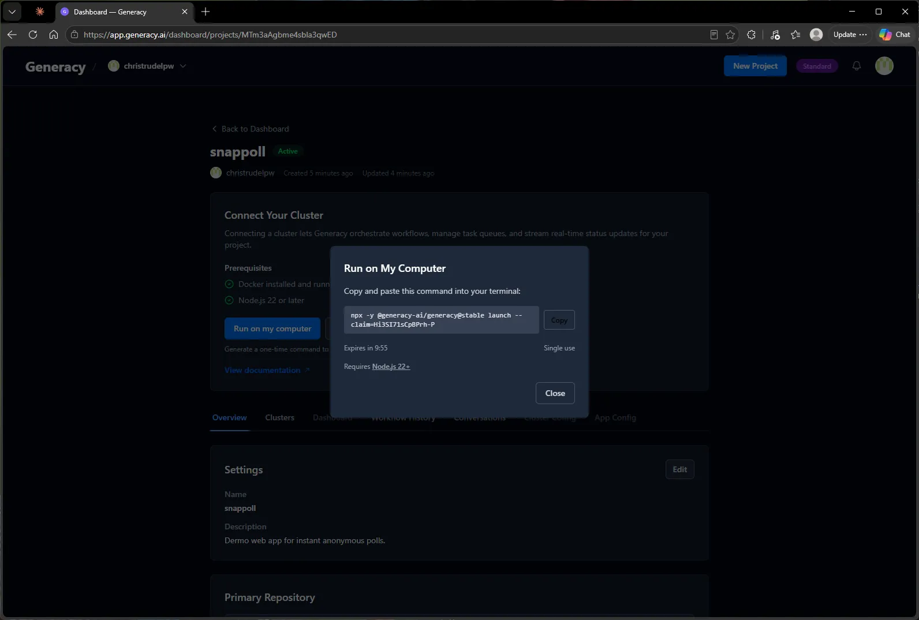
Task: Click the pinned orange starburst tab
Action: [40, 12]
